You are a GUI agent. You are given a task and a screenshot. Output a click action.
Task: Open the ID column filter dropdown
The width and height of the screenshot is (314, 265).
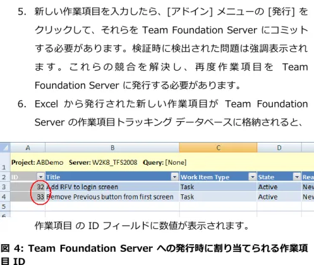tap(40, 177)
